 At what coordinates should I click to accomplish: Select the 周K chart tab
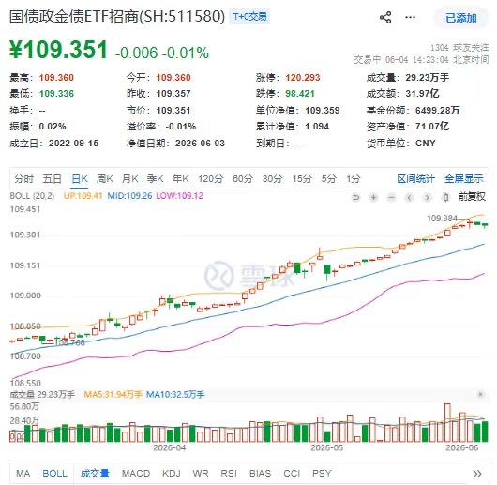(105, 179)
